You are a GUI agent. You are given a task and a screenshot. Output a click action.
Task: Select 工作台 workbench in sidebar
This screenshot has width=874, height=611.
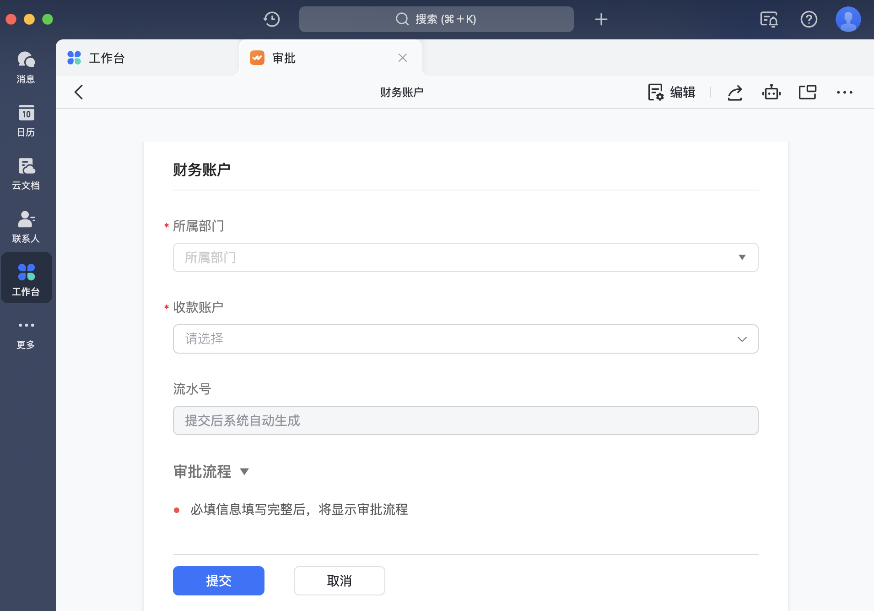pos(26,278)
